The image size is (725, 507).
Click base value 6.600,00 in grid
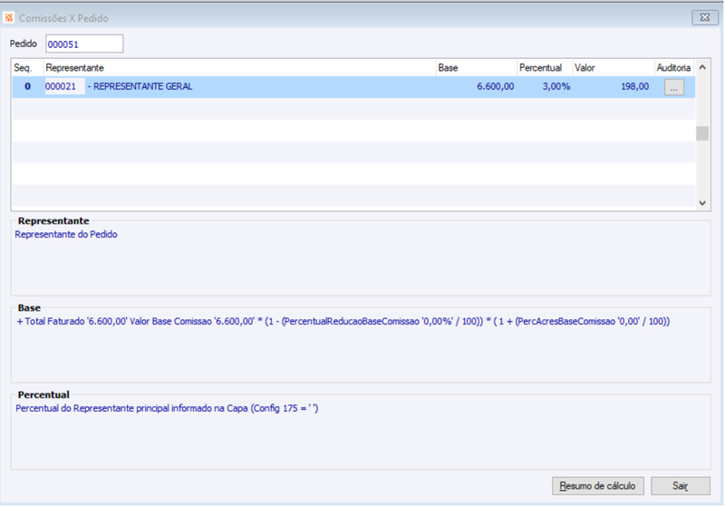pos(495,86)
